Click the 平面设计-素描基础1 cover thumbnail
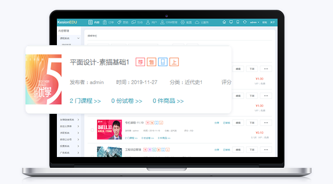Viewport: 333px width, 184px height. pyautogui.click(x=44, y=79)
